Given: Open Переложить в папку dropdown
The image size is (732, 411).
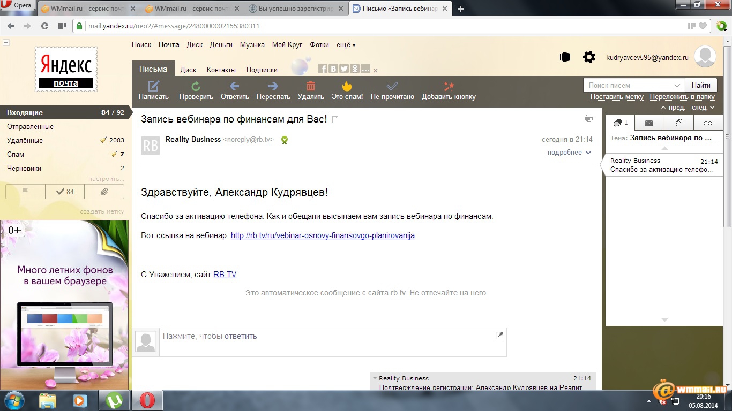Looking at the screenshot, I should point(683,97).
